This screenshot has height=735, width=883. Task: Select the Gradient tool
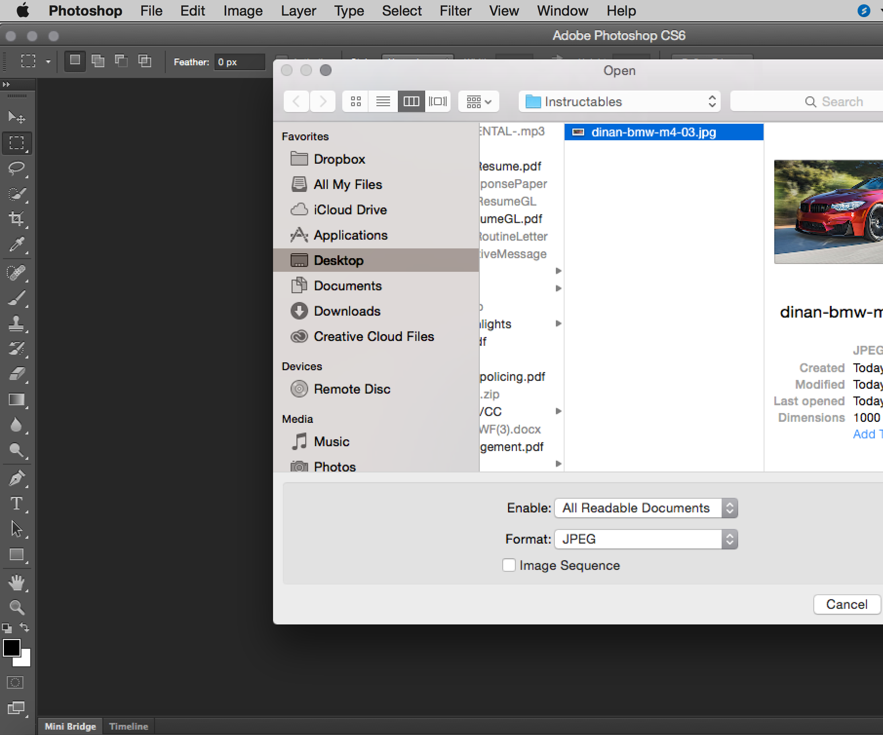point(17,400)
